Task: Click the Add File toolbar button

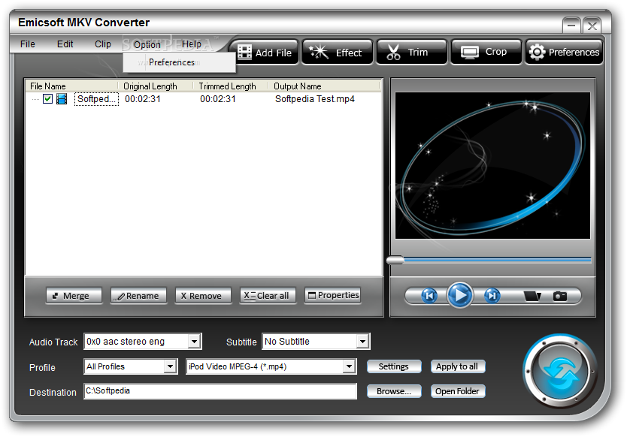Action: point(265,53)
